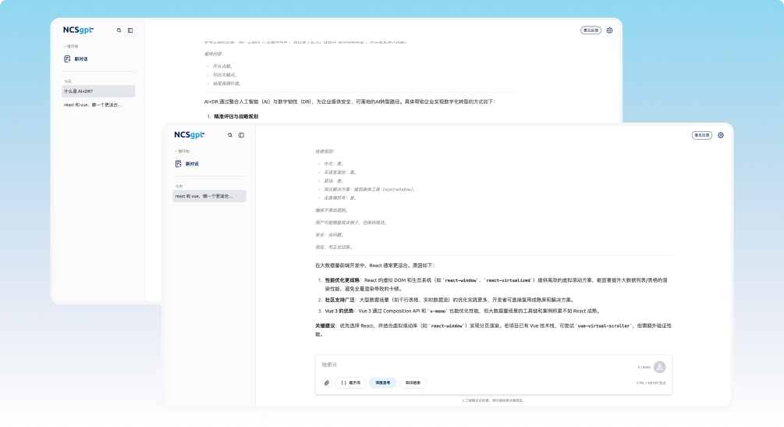Select the 什么是 AI+DR? conversation
Viewport: 784px width, 427px height.
coord(98,91)
